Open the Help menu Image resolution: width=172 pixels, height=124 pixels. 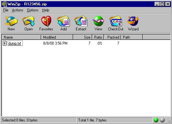(46, 10)
